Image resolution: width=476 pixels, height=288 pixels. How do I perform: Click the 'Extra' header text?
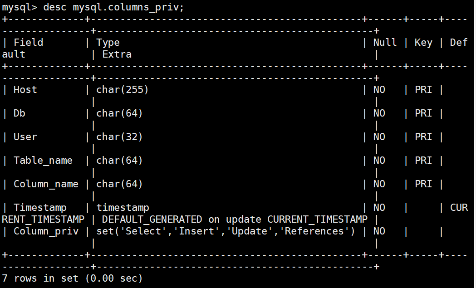click(117, 54)
